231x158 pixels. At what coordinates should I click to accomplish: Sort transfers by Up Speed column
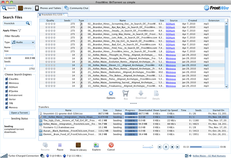point(172,110)
